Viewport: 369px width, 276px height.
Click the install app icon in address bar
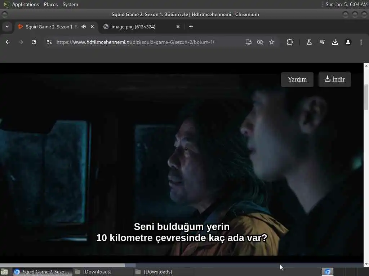tap(249, 42)
